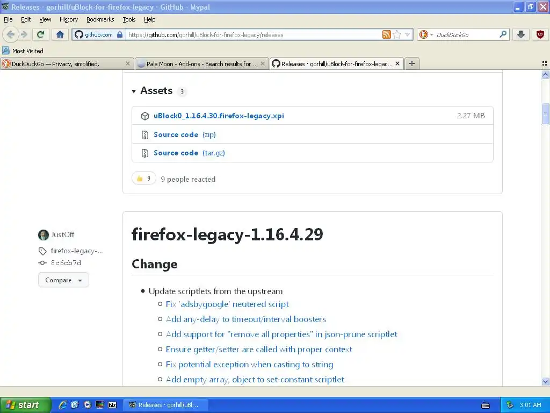
Task: Open the Downloads arrow button
Action: [521, 34]
